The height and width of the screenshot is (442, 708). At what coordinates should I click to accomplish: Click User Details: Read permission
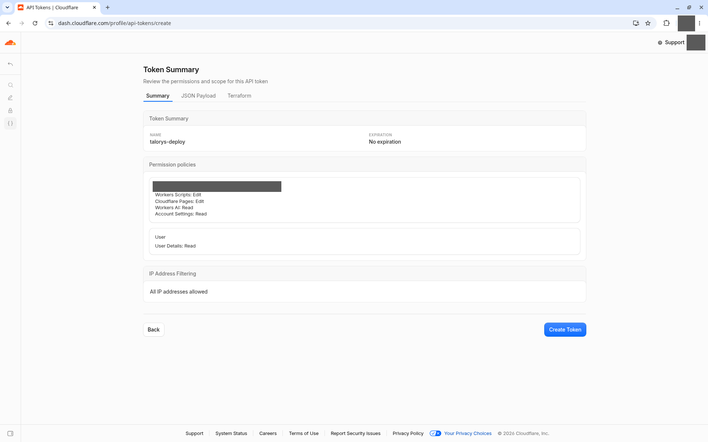pos(176,246)
